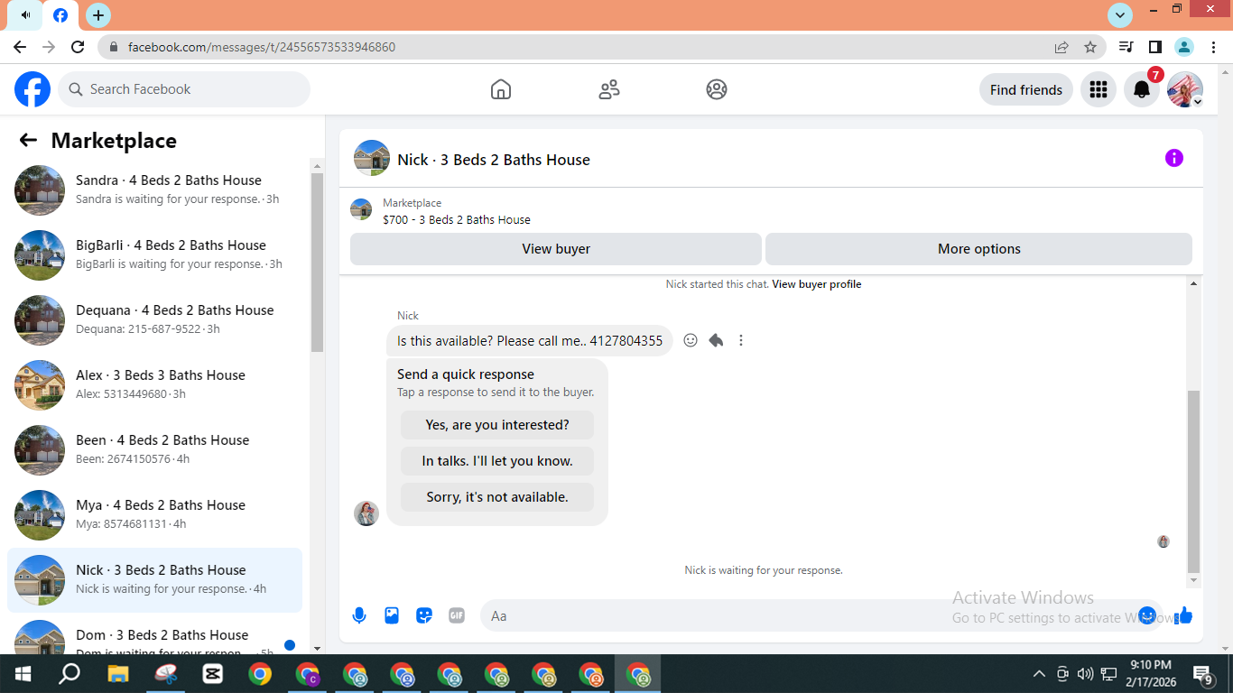The height and width of the screenshot is (693, 1233).
Task: Open the account profile picture menu
Action: [1185, 89]
